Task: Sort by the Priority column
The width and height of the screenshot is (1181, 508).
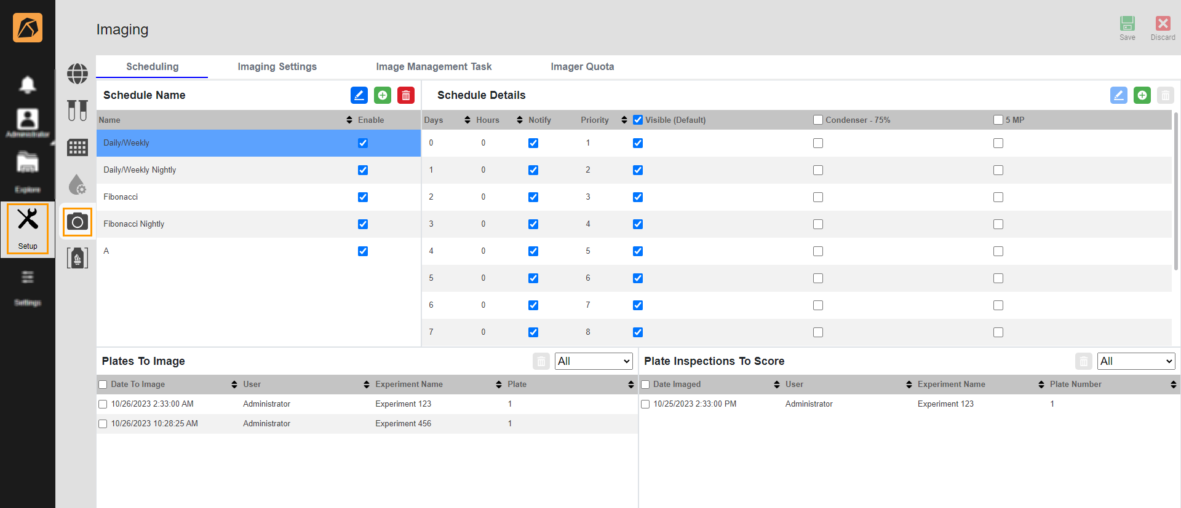Action: [624, 120]
